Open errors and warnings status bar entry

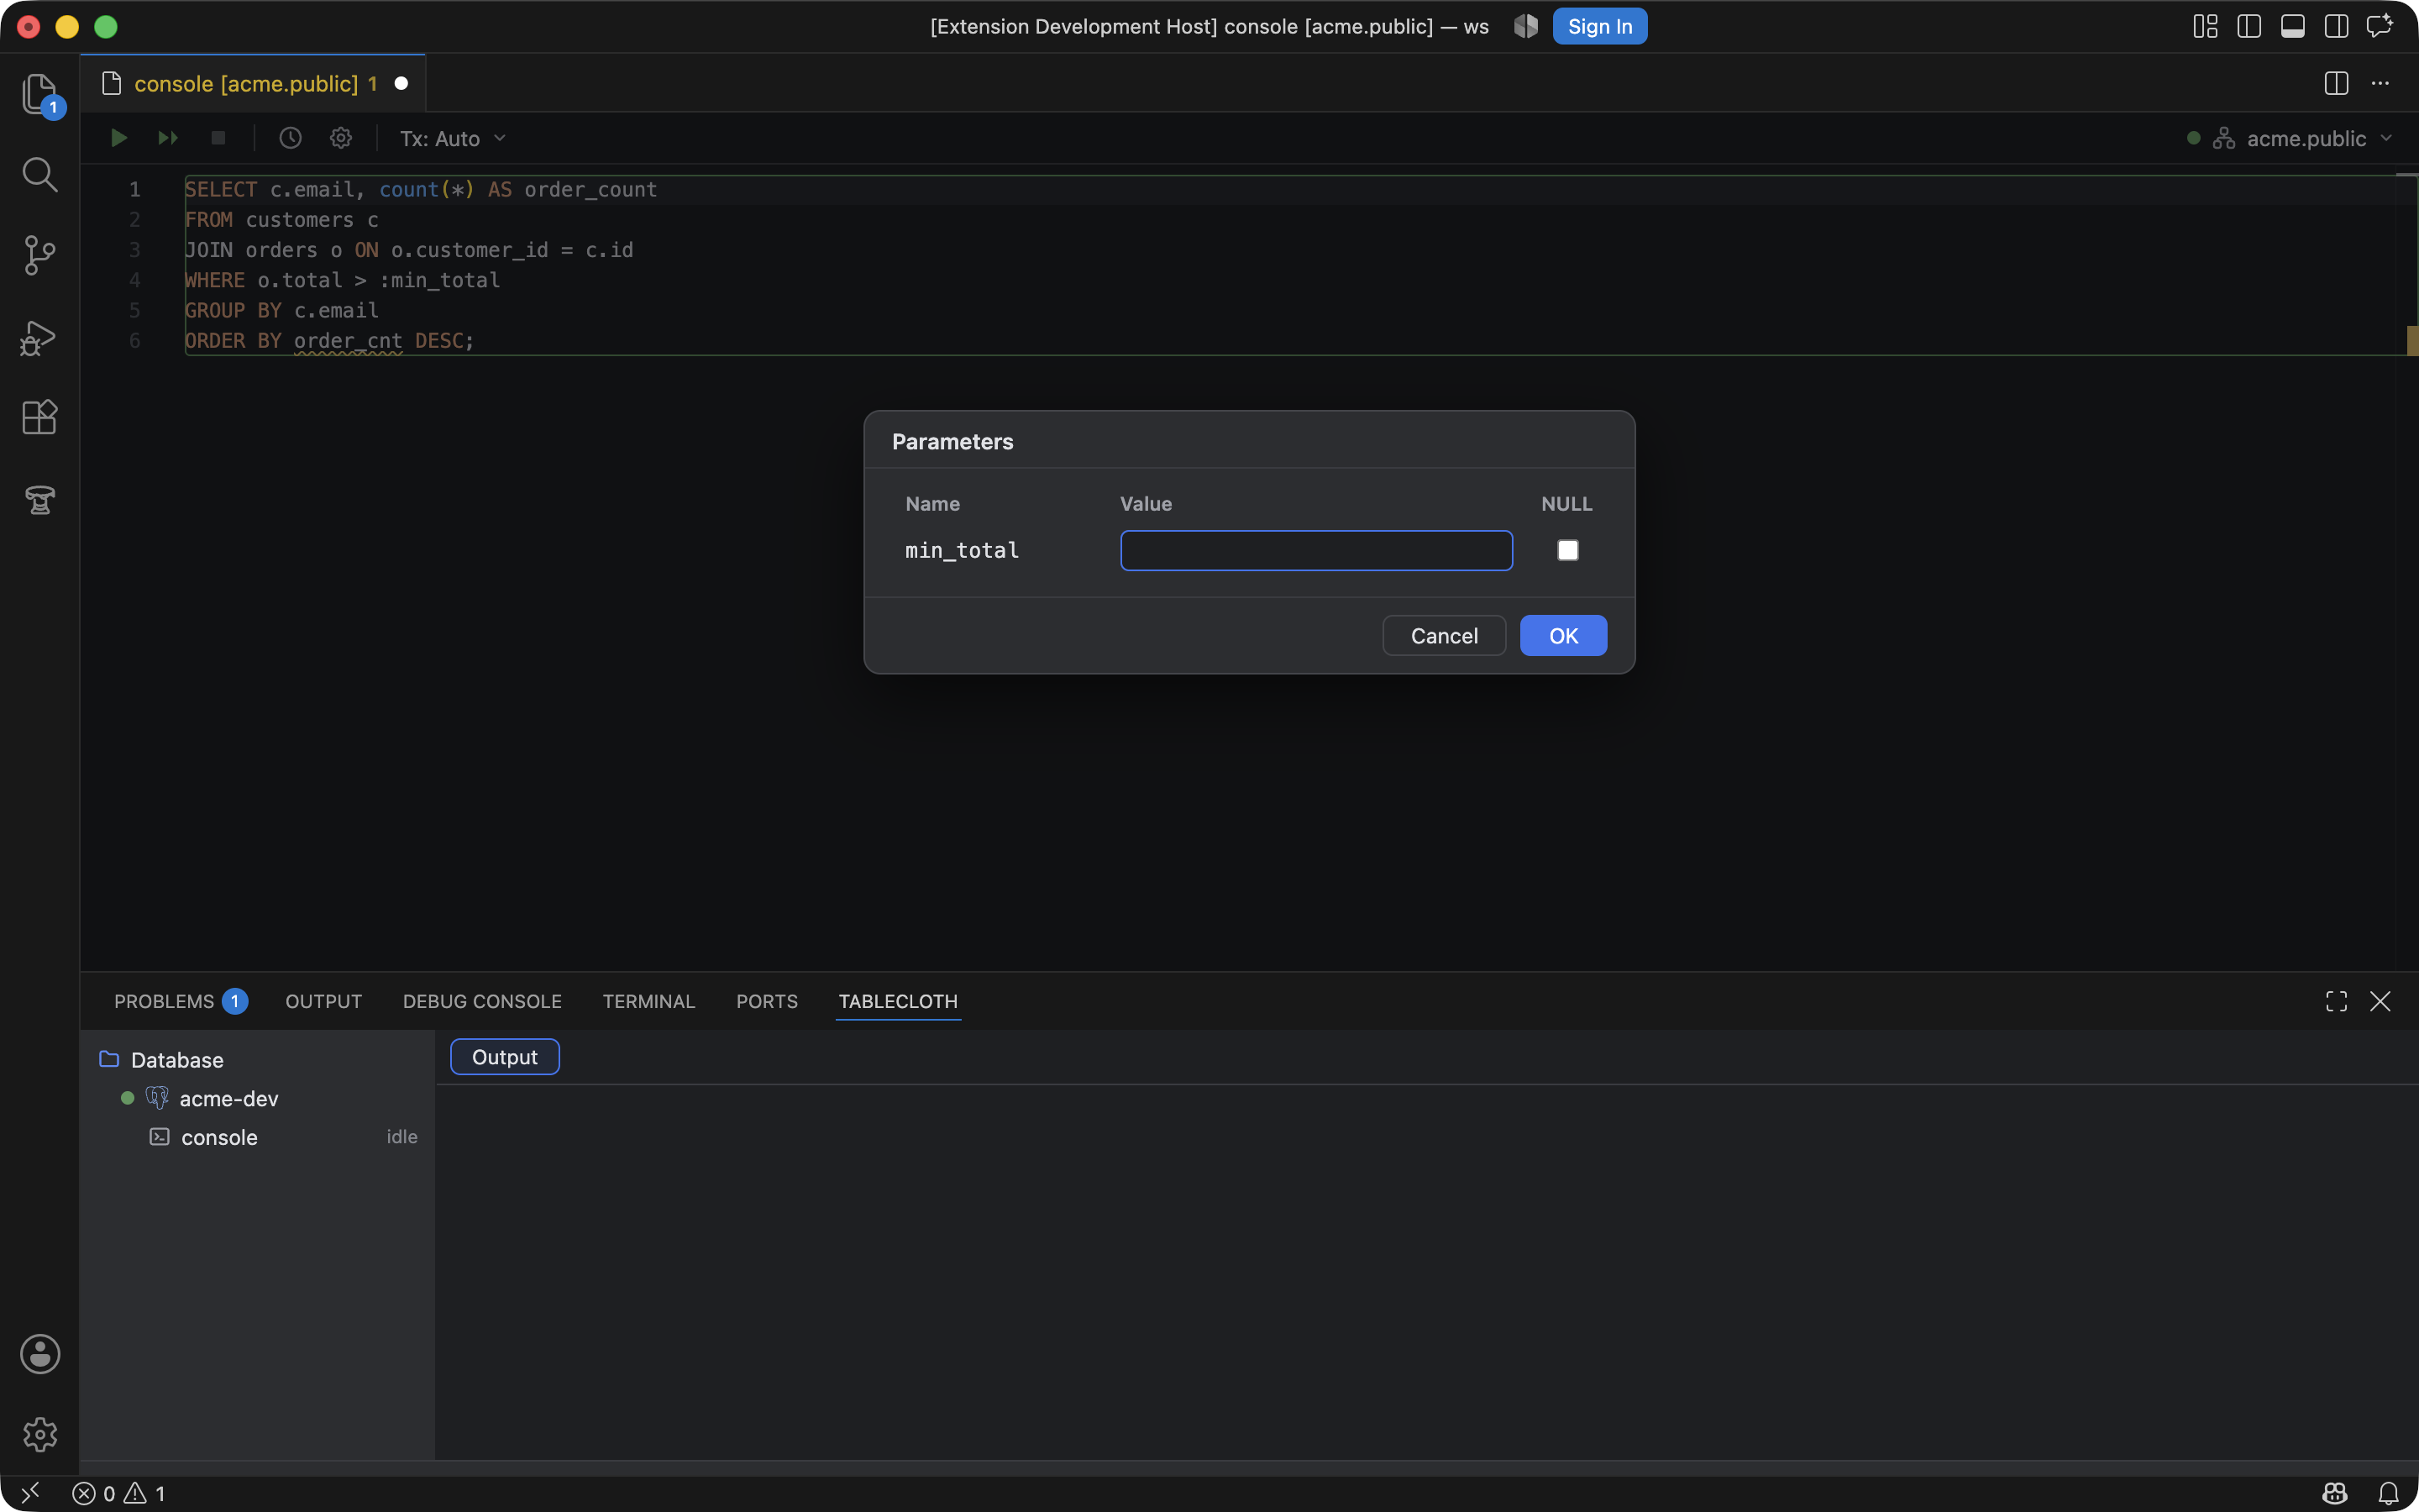(x=119, y=1494)
